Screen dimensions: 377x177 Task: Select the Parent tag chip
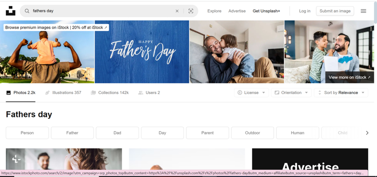pyautogui.click(x=208, y=133)
